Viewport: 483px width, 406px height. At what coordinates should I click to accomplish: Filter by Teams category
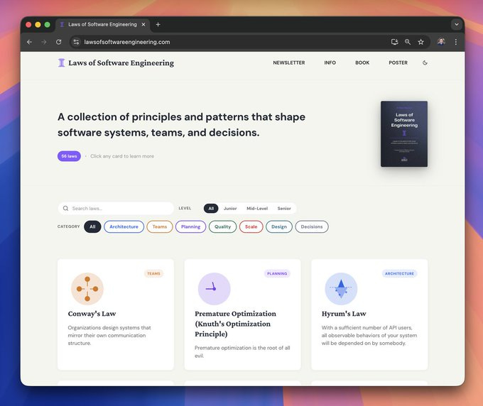point(160,226)
